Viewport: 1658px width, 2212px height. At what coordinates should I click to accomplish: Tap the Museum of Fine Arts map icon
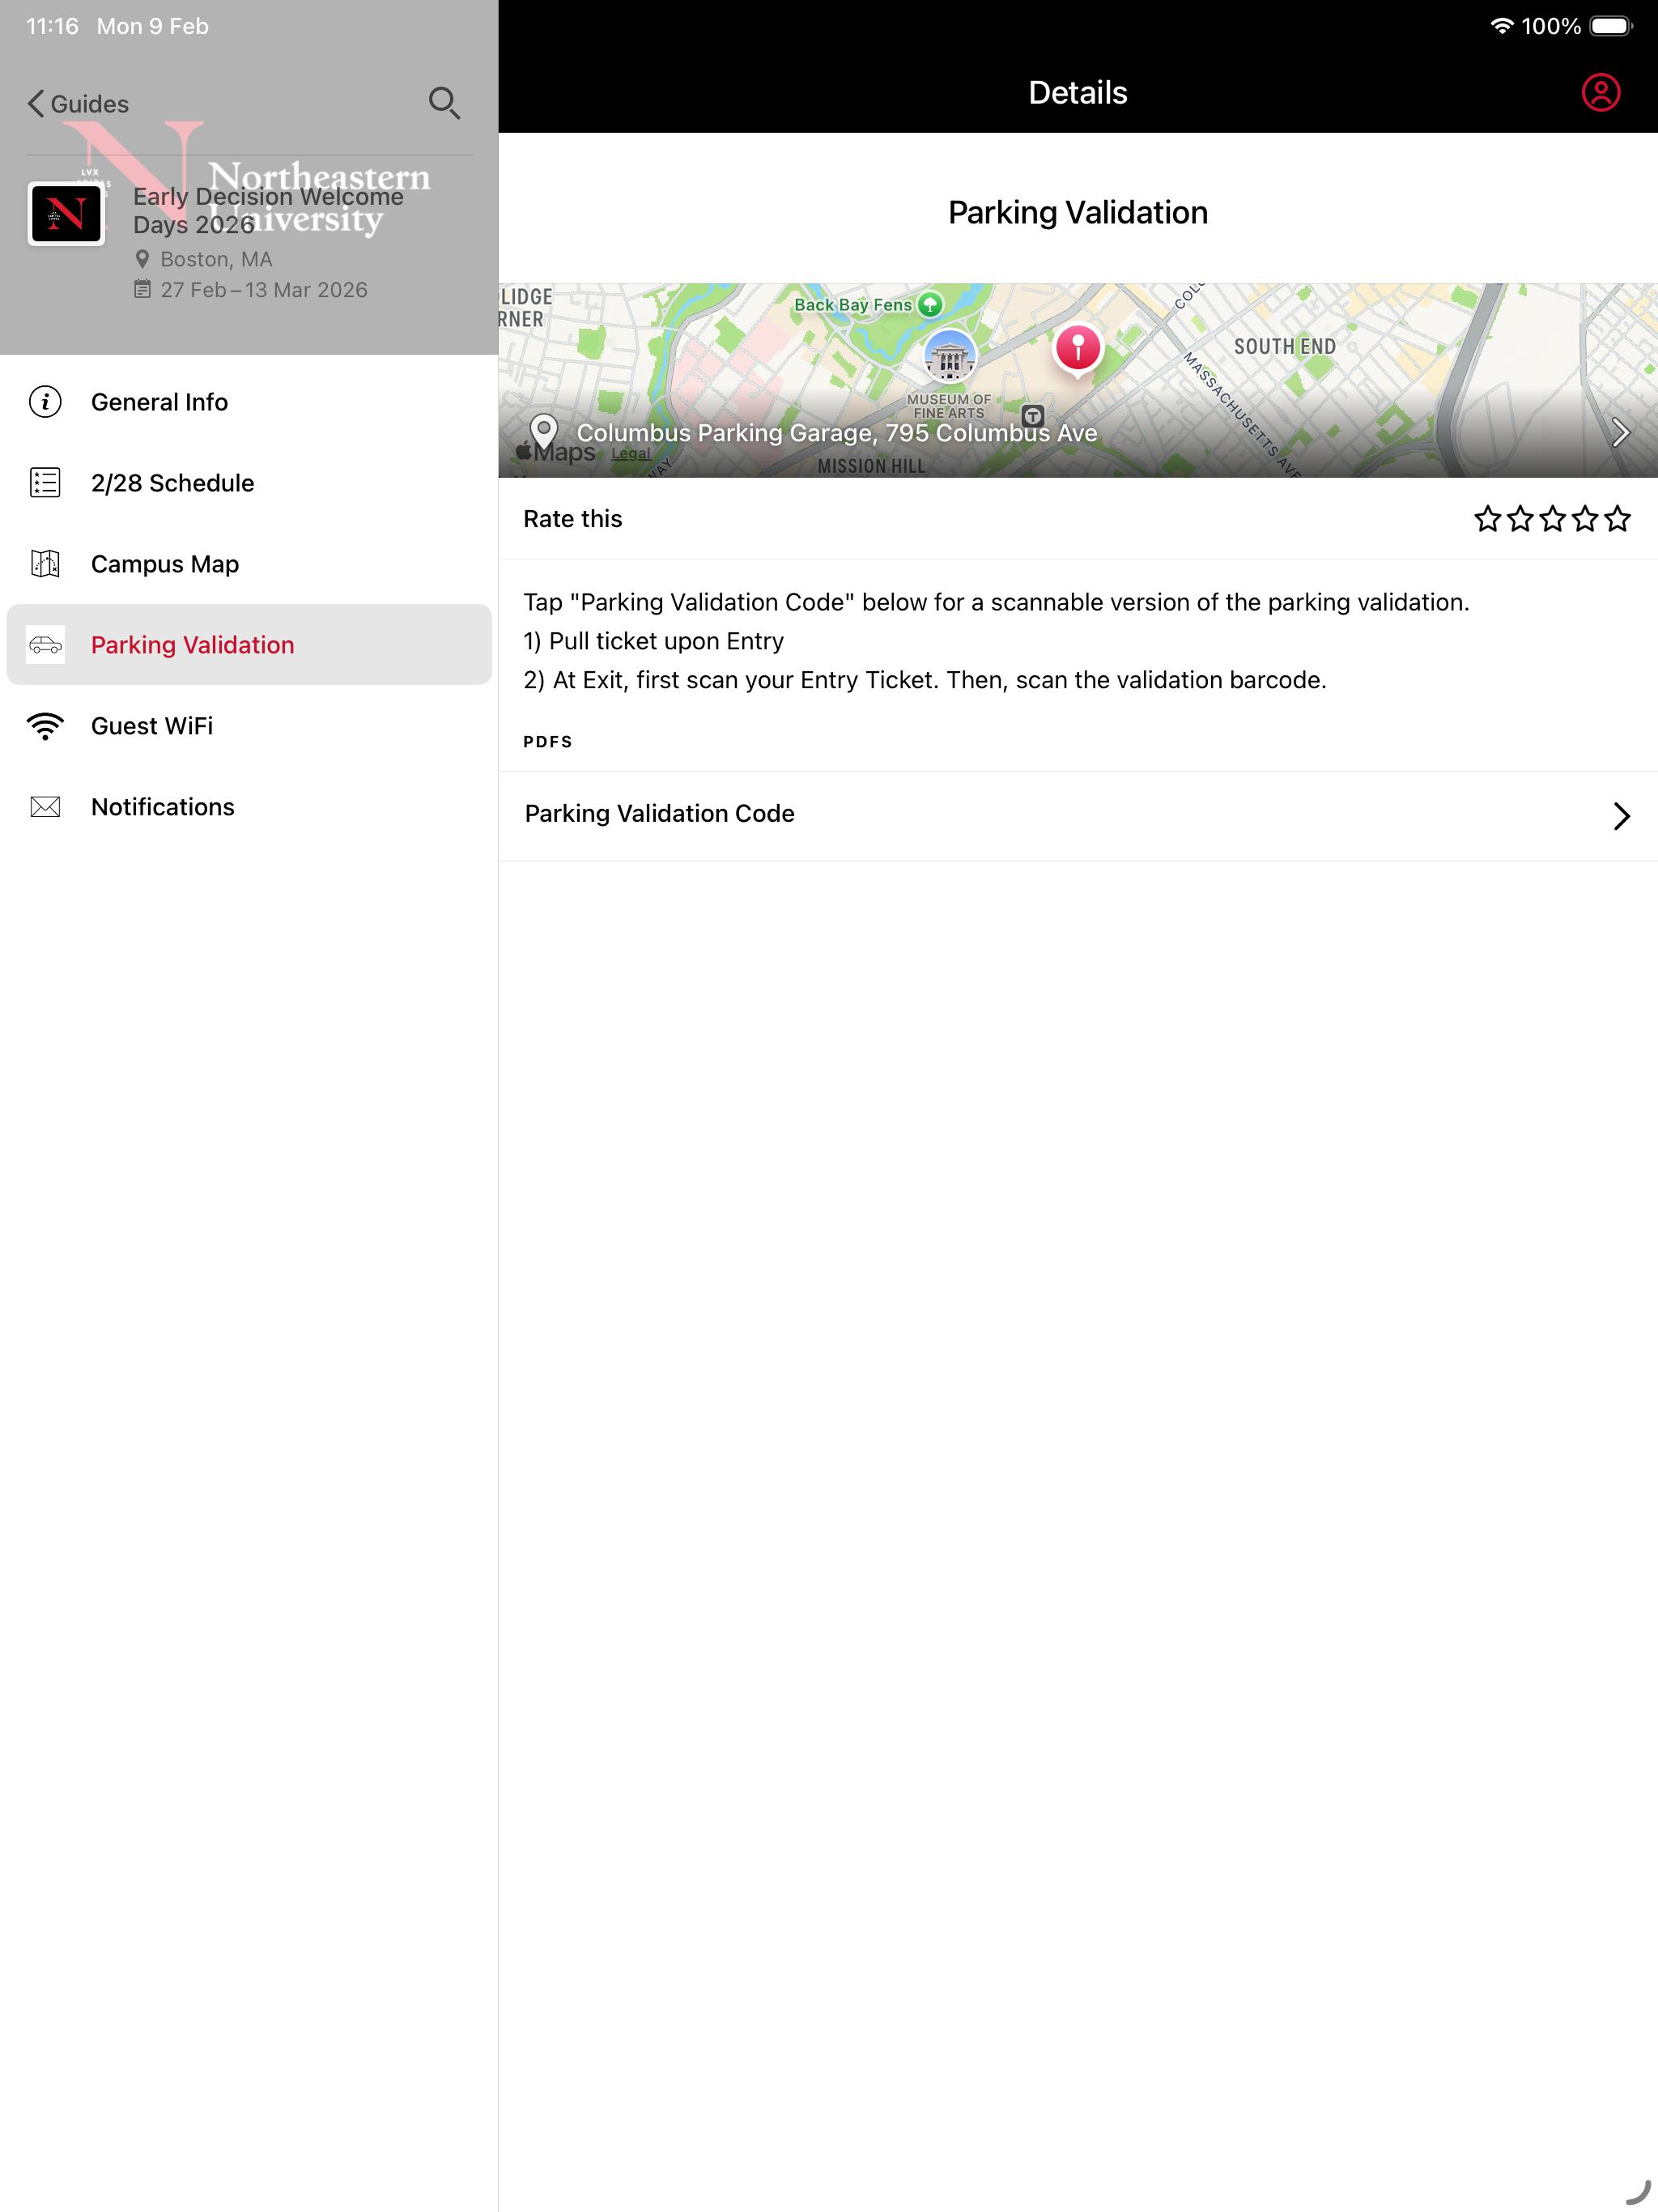[949, 356]
